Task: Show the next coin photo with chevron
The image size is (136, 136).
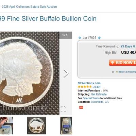Action: pyautogui.click(x=66, y=74)
